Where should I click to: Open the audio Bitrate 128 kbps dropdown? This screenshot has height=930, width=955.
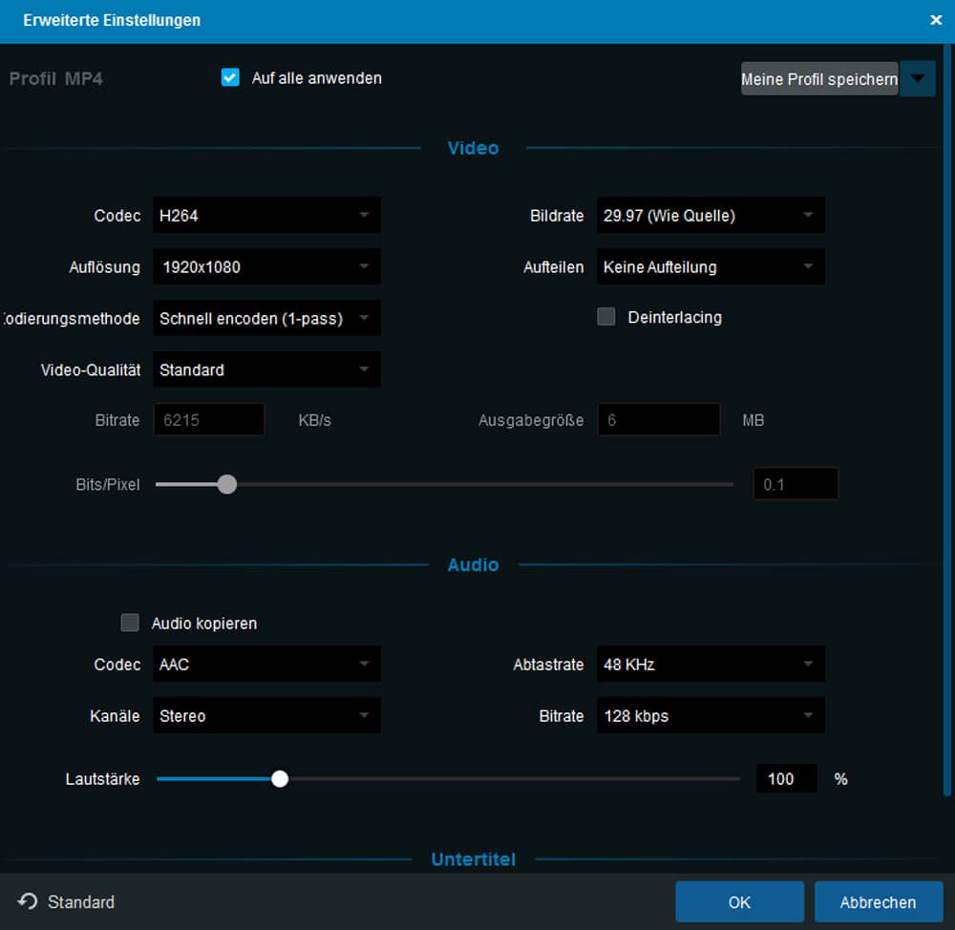(711, 716)
